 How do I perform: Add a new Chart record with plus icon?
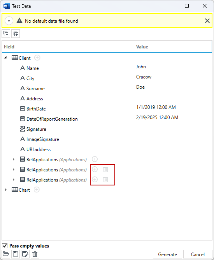(x=37, y=190)
